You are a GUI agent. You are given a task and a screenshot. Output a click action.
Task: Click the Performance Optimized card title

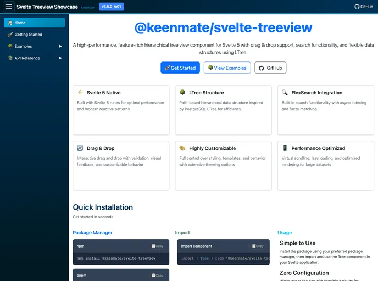pyautogui.click(x=318, y=148)
